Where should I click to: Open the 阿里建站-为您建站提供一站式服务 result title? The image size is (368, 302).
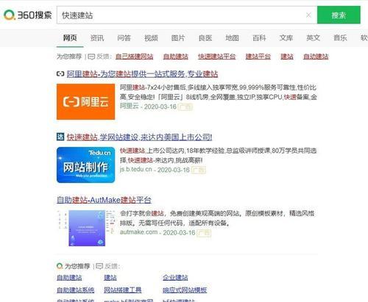point(142,73)
